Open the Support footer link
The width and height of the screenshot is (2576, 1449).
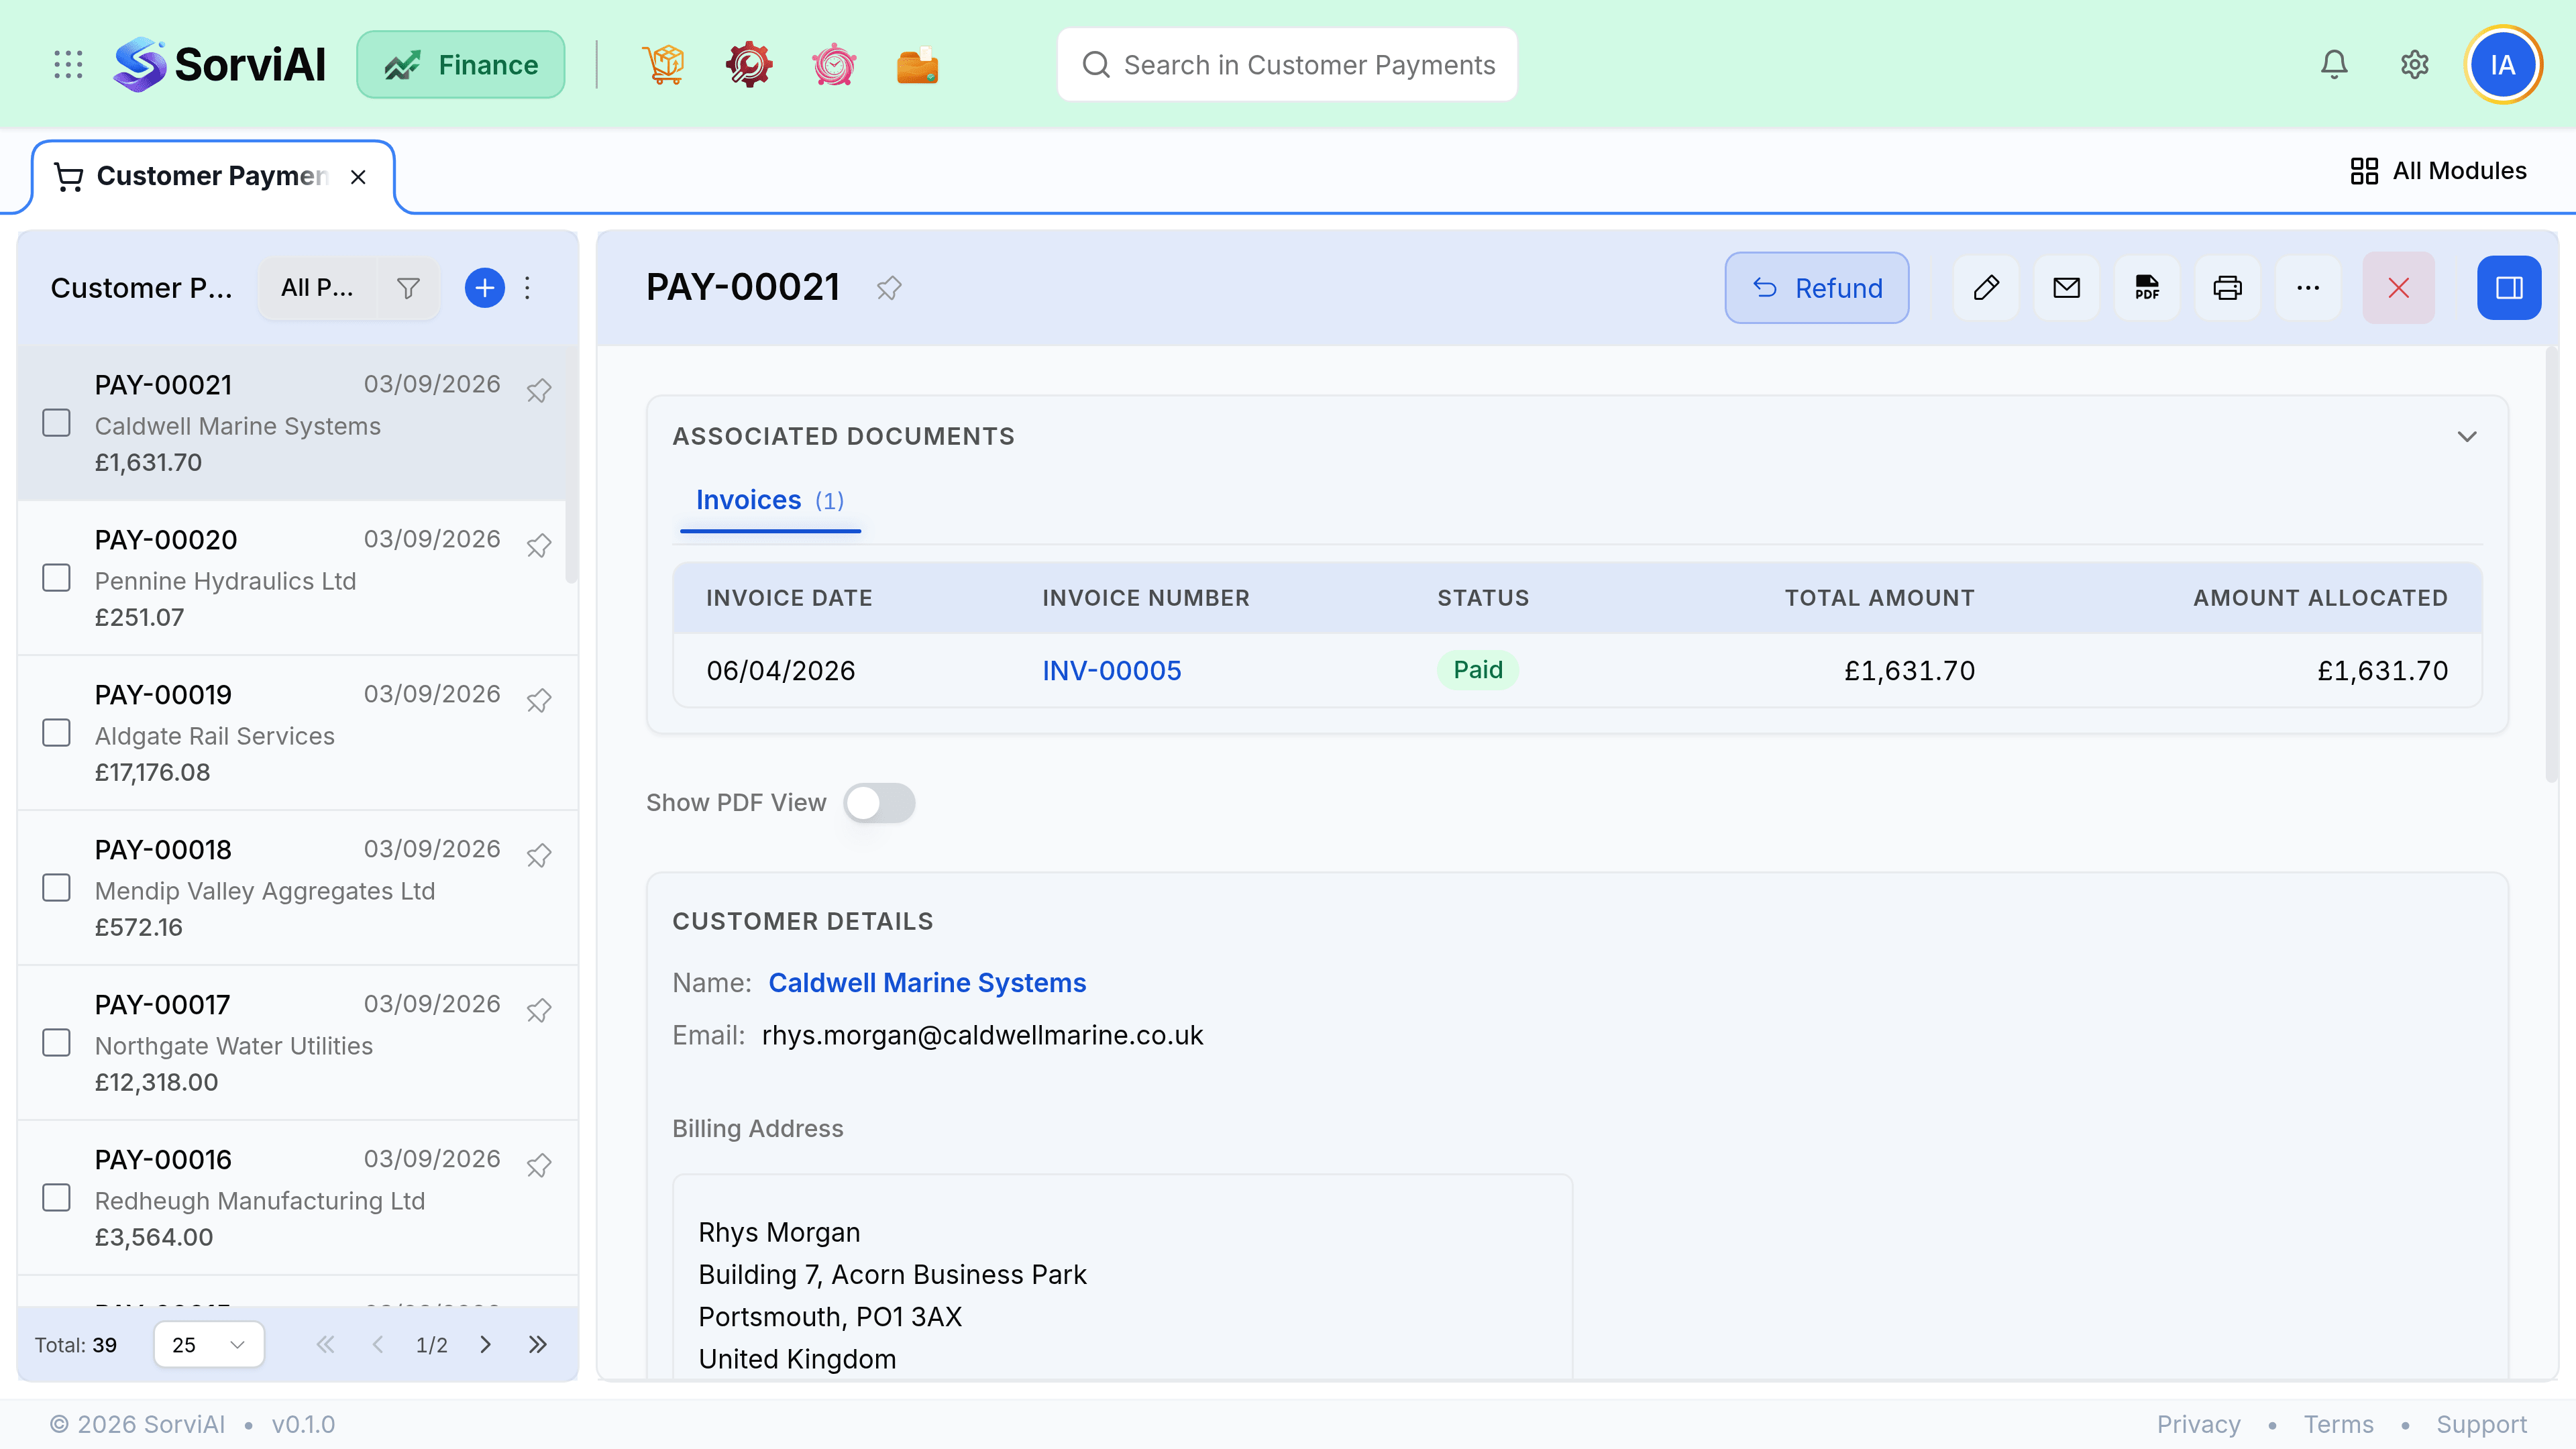(x=2481, y=1424)
